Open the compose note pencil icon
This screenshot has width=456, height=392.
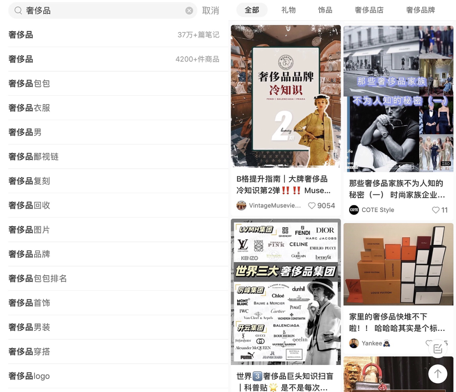pyautogui.click(x=437, y=349)
